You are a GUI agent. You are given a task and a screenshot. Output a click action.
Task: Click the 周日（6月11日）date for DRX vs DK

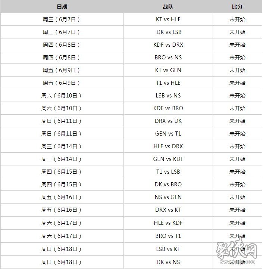[x=61, y=121]
